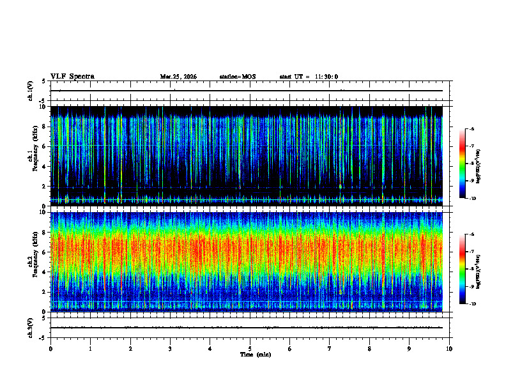Click the time axis tick label '7'
506x391 pixels.
(330, 349)
